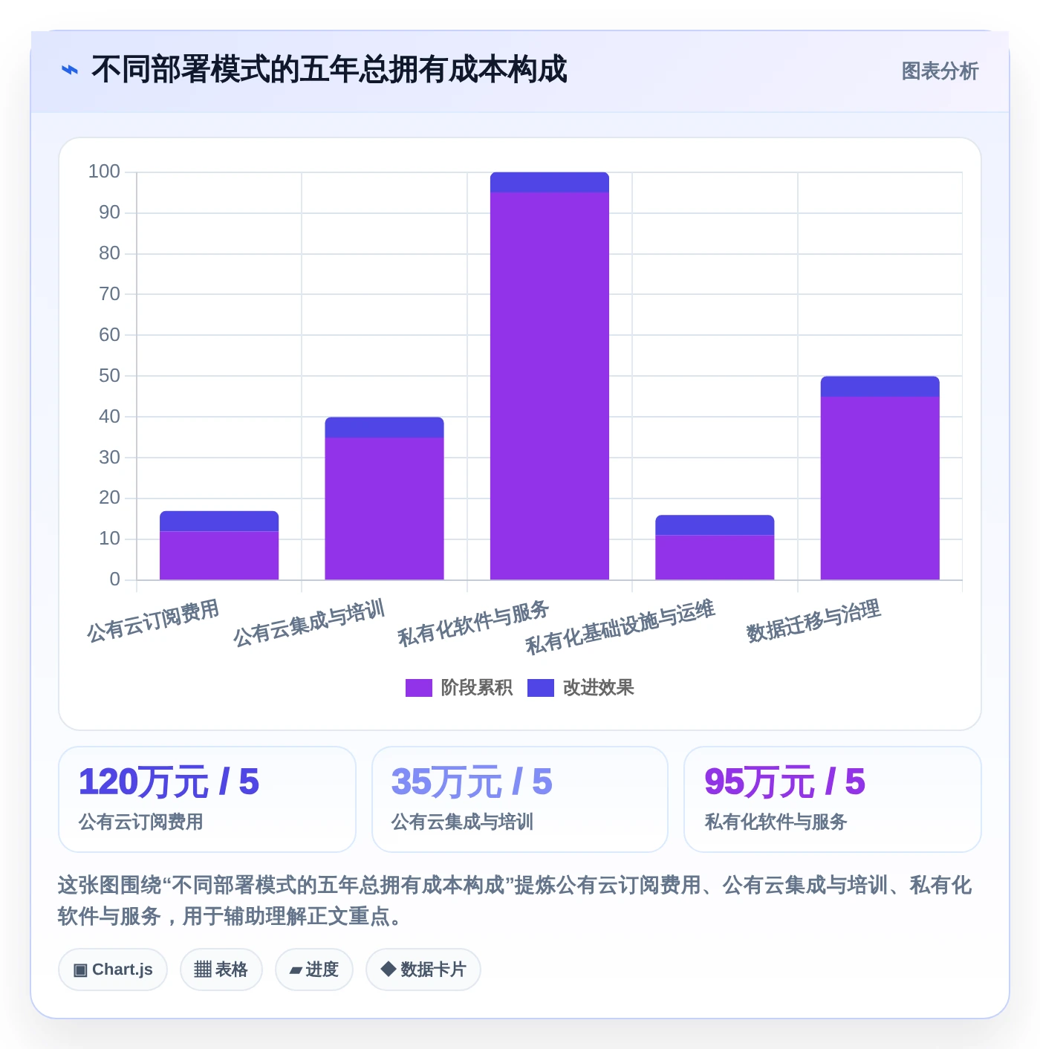Screen dimensions: 1040x1049
Task: Click the blue top segment of 公有云集成与培训 bar
Action: 384,427
